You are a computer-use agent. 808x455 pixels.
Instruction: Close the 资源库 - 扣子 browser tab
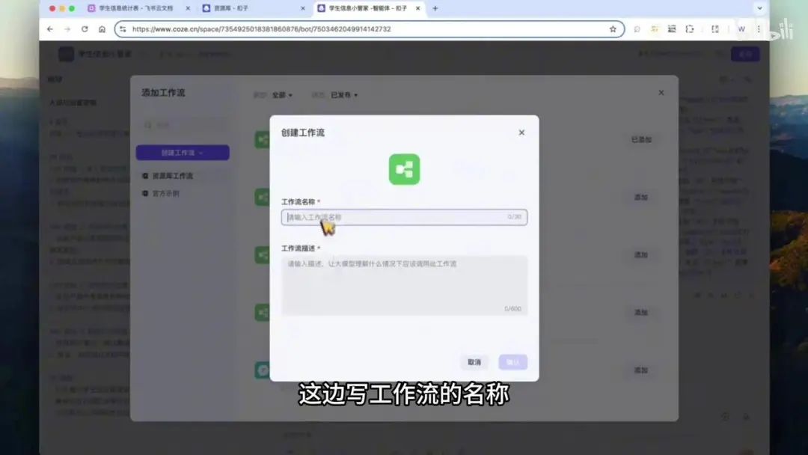pos(302,8)
